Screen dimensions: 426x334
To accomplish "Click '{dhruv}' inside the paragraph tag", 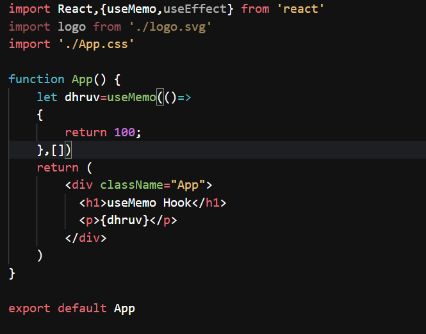I will click(x=124, y=220).
